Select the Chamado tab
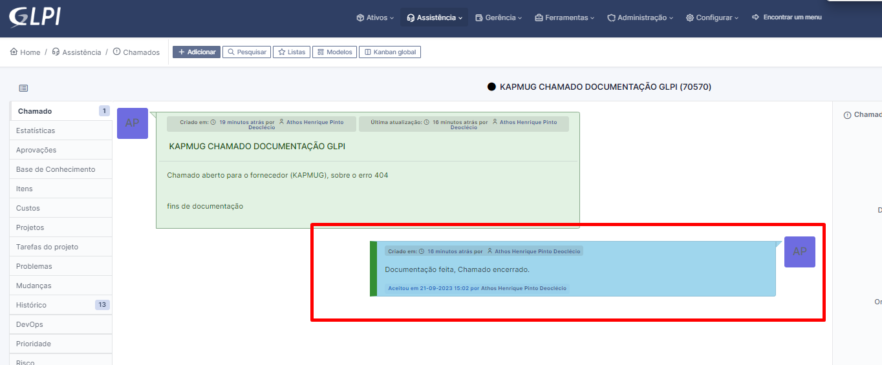The image size is (882, 365). point(61,111)
